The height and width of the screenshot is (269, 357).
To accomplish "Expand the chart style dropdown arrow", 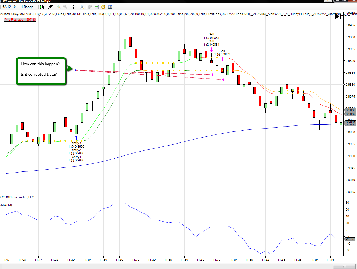I will coord(46,7).
